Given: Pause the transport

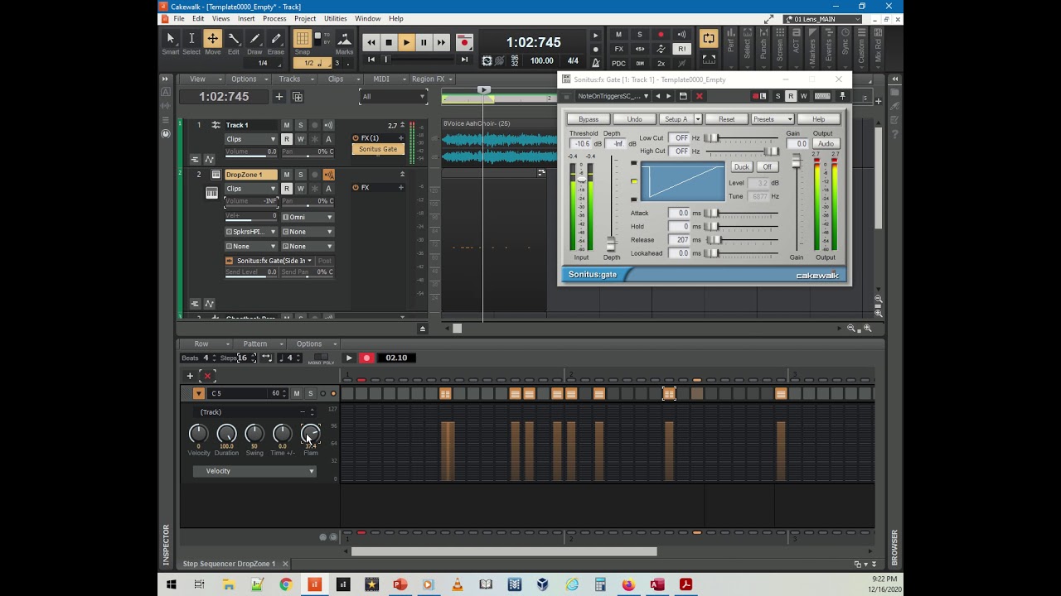Looking at the screenshot, I should pyautogui.click(x=424, y=42).
